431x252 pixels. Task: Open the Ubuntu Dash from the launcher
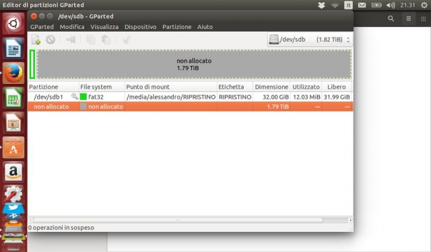(x=13, y=24)
